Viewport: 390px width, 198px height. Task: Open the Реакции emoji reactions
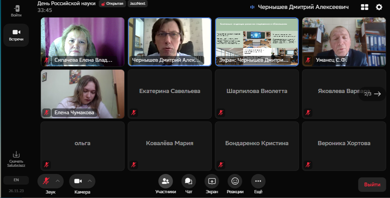click(x=235, y=181)
